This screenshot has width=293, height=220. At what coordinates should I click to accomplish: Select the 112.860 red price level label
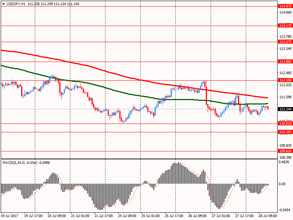pos(285,61)
